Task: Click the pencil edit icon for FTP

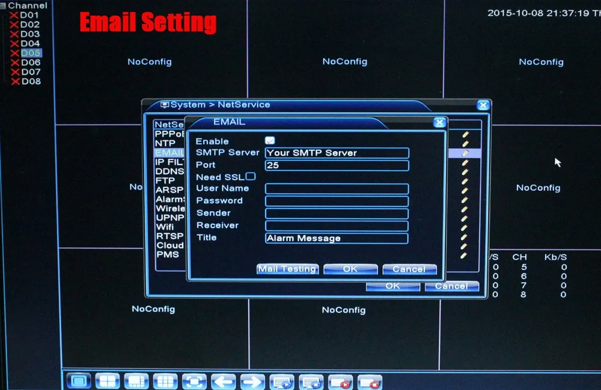Action: pos(465,181)
